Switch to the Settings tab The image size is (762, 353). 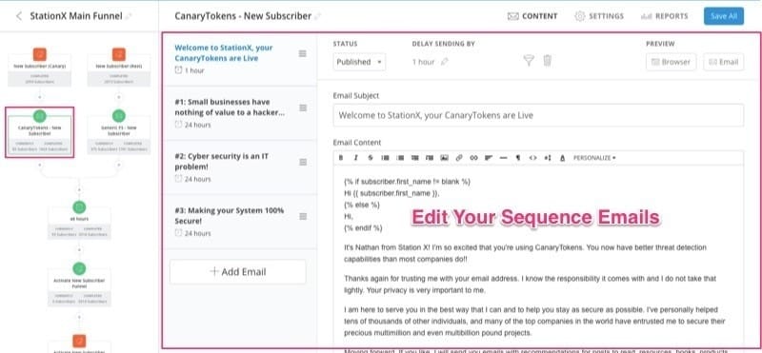[x=599, y=16]
